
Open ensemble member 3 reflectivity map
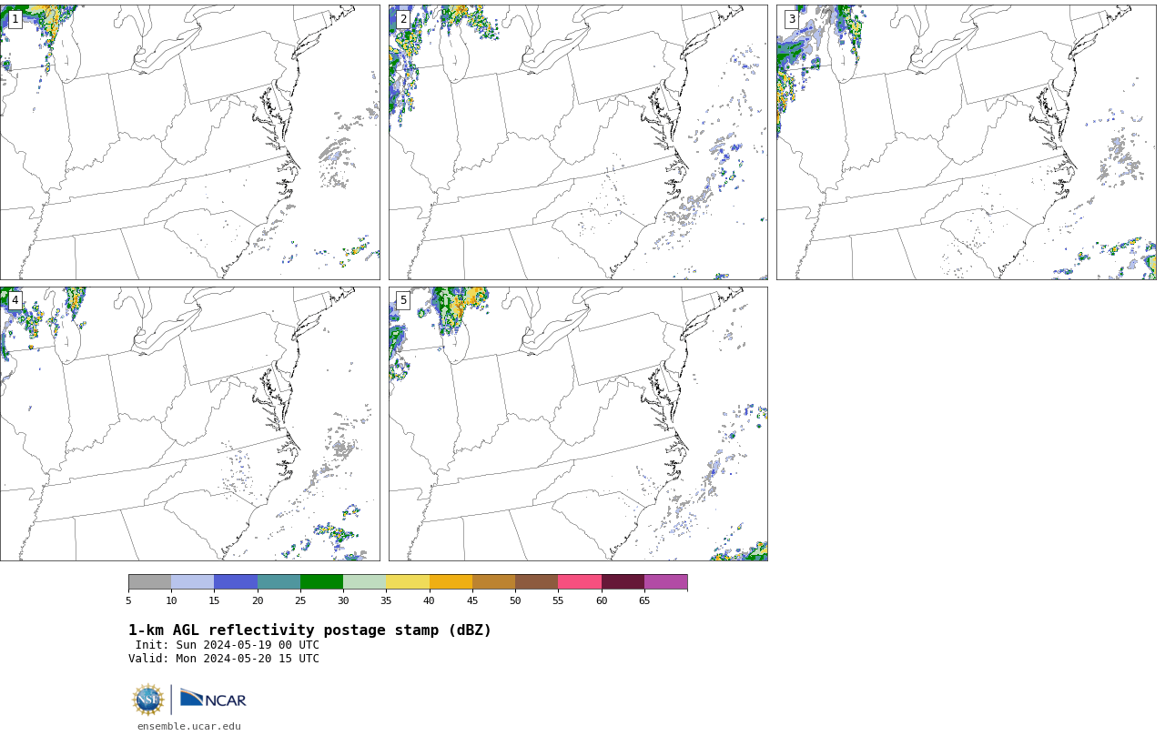pyautogui.click(x=966, y=142)
